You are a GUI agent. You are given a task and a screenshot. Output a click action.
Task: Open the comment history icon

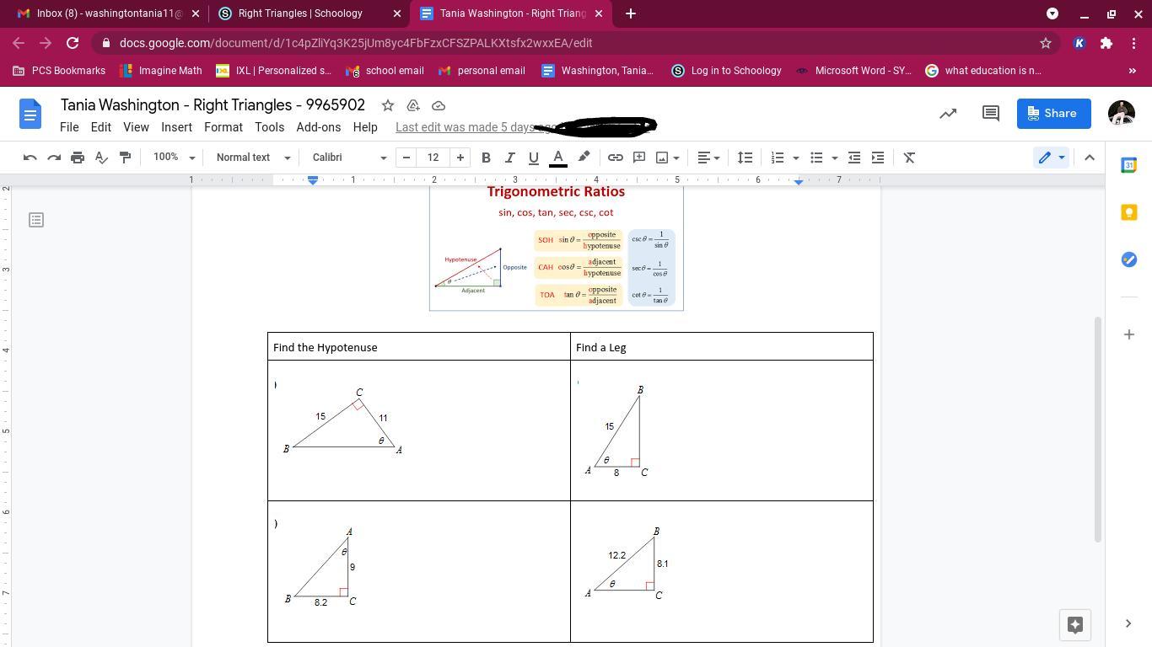[991, 113]
